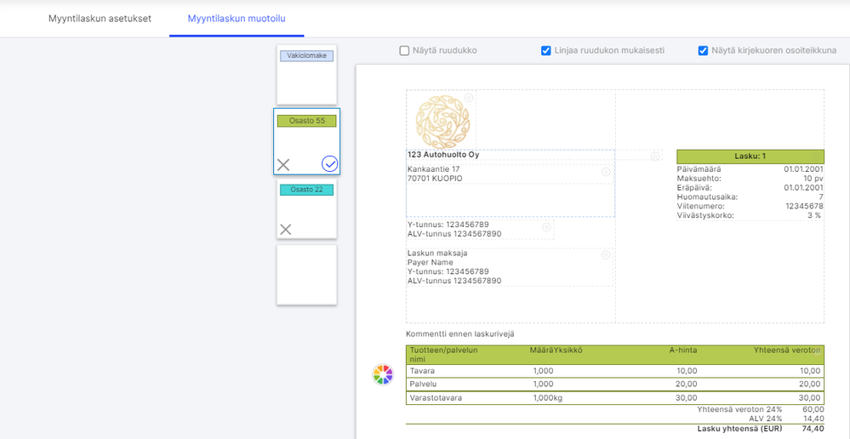Screen dimensions: 850x439
Task: Switch to Myyntilaskun asetukset tab
Action: pos(100,19)
